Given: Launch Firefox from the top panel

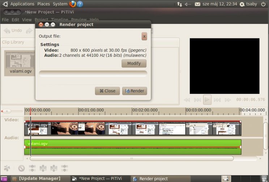Looking at the screenshot, I should click(73, 4).
